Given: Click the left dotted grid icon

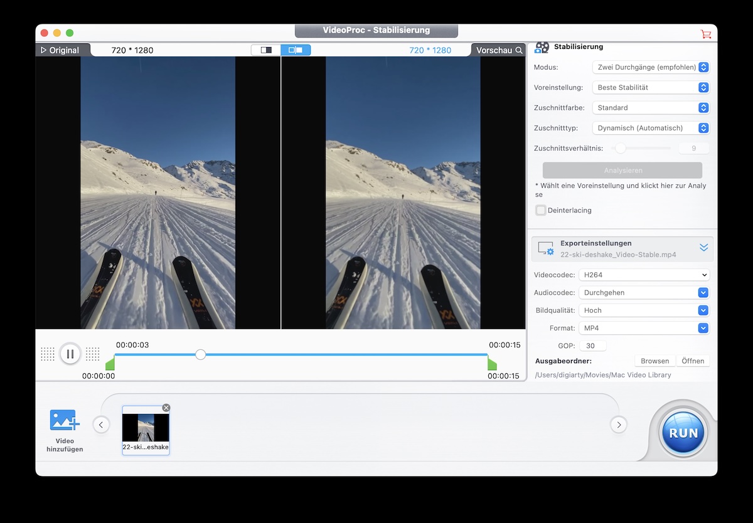Looking at the screenshot, I should click(48, 354).
